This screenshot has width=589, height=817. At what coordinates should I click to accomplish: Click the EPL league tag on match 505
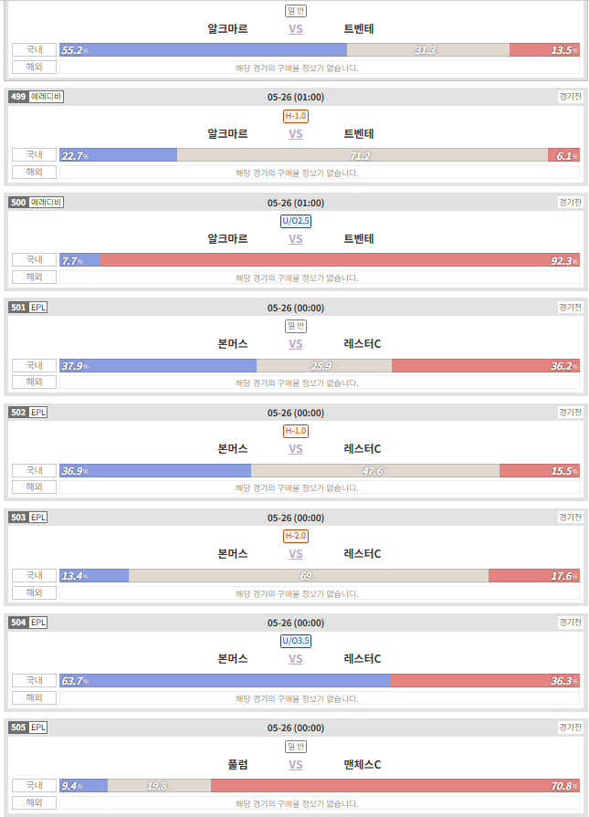pyautogui.click(x=38, y=728)
